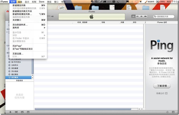Open the search magnifier options dropdown
This screenshot has width=179, height=115.
click(x=155, y=17)
